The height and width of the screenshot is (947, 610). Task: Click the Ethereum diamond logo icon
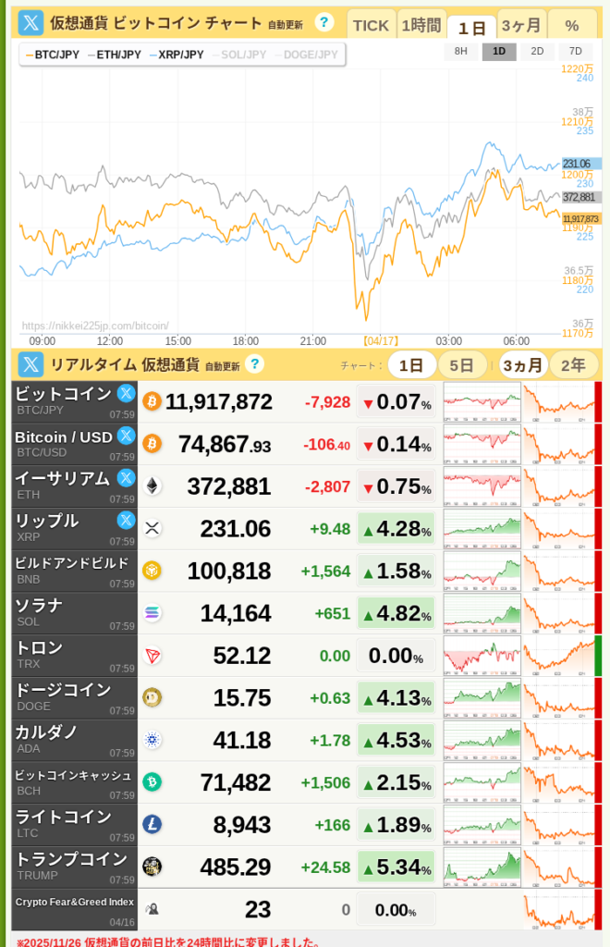pyautogui.click(x=152, y=486)
